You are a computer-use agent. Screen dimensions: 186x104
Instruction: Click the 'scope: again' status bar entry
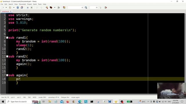click(x=76, y=97)
